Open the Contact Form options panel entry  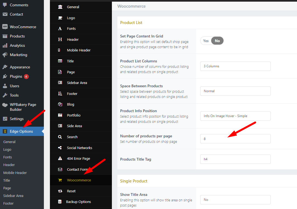pos(81,169)
